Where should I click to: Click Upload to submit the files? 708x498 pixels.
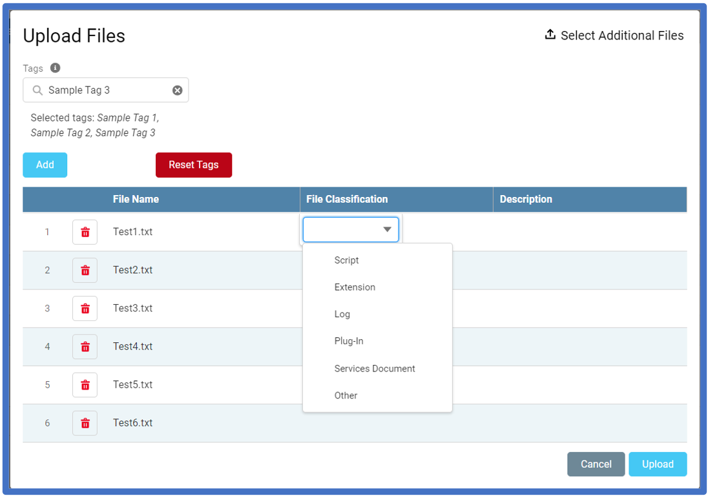click(x=658, y=464)
